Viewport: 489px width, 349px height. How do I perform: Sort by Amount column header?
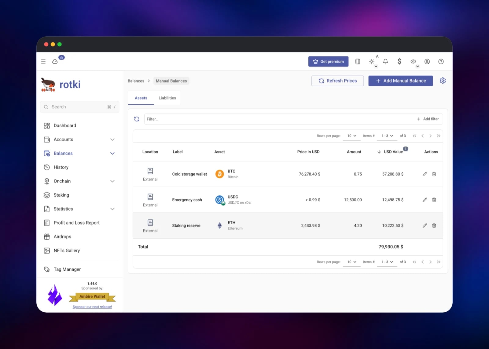[x=354, y=152]
